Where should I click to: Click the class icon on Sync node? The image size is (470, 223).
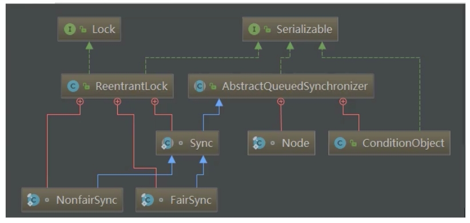tap(167, 143)
